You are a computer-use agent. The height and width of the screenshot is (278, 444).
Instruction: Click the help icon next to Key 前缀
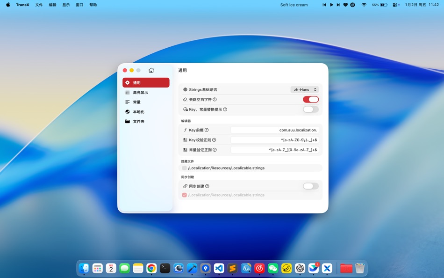pyautogui.click(x=207, y=130)
